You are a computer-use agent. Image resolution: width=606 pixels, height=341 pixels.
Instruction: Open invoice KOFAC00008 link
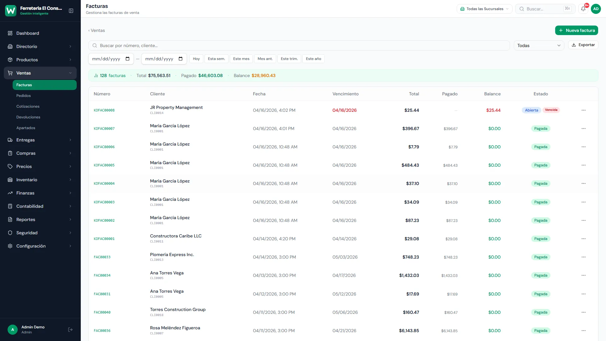pyautogui.click(x=104, y=110)
